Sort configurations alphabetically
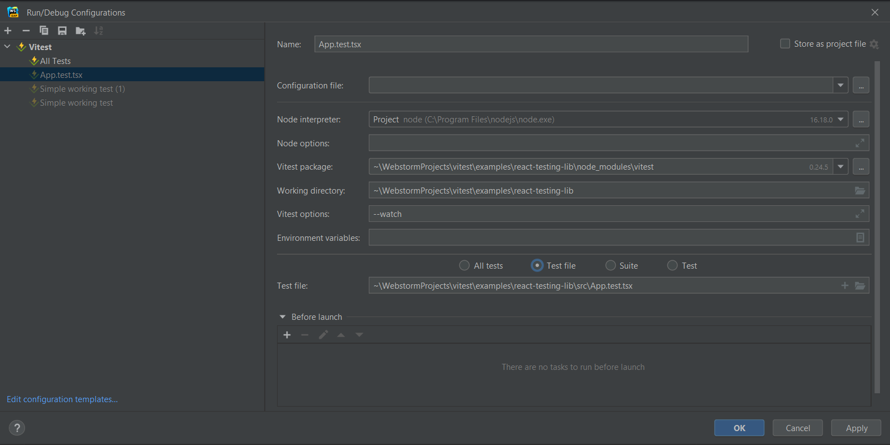 [98, 31]
